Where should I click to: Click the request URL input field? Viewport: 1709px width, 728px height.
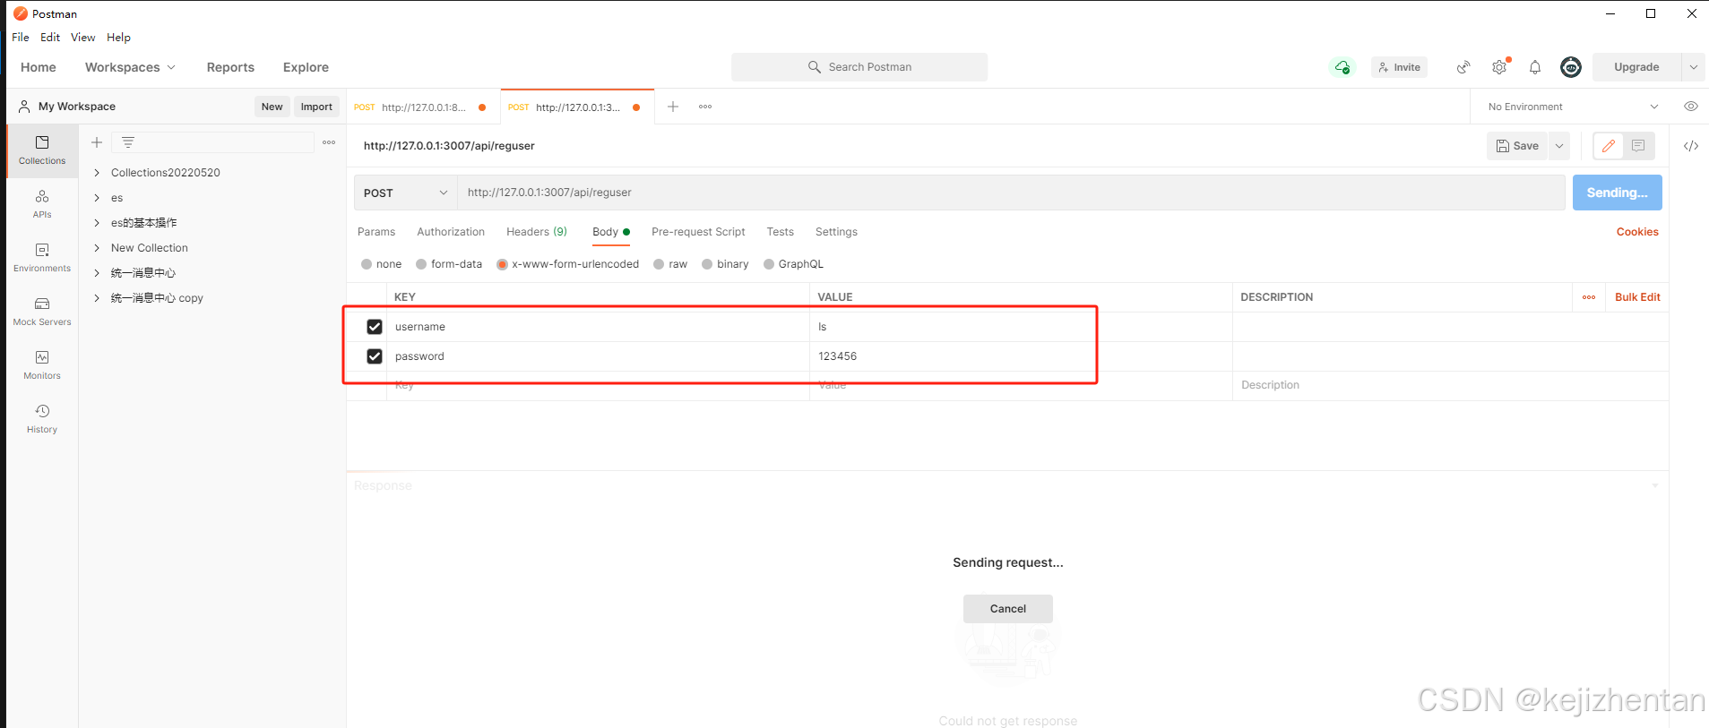1012,193
